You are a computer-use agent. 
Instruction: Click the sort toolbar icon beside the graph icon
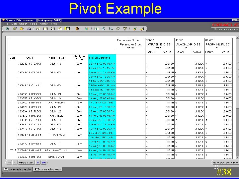pos(96,29)
